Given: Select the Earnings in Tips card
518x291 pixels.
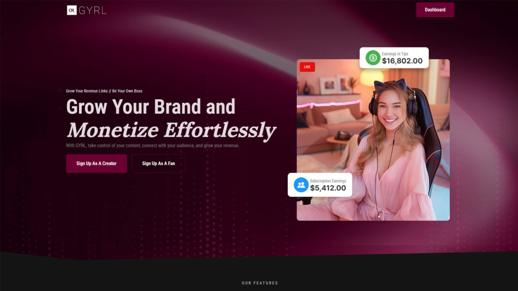Looking at the screenshot, I should (x=394, y=58).
